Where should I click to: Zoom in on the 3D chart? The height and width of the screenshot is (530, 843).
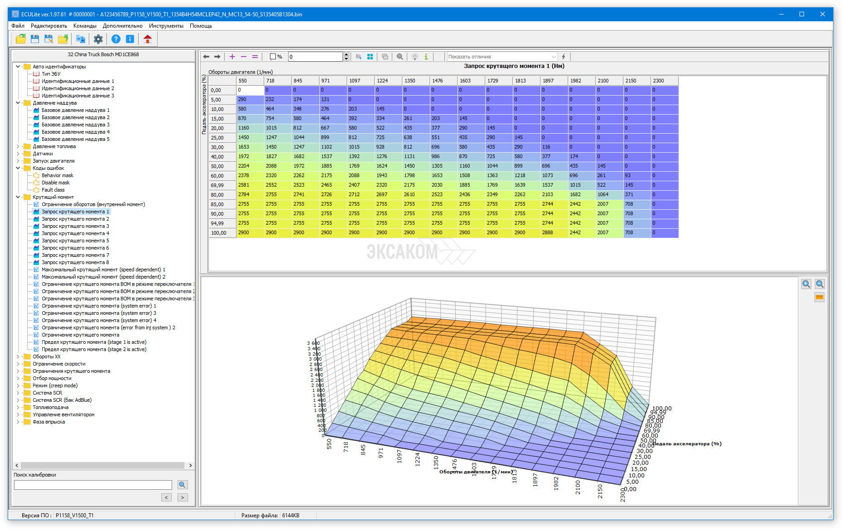pos(806,284)
